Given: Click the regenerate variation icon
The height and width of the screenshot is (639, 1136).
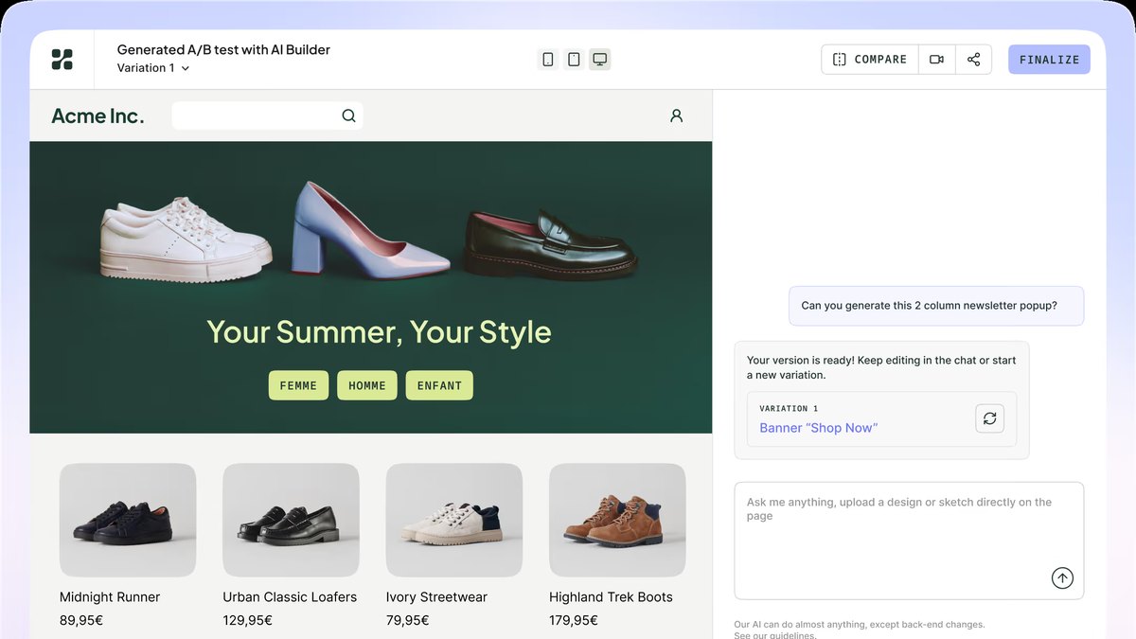Looking at the screenshot, I should click(989, 418).
